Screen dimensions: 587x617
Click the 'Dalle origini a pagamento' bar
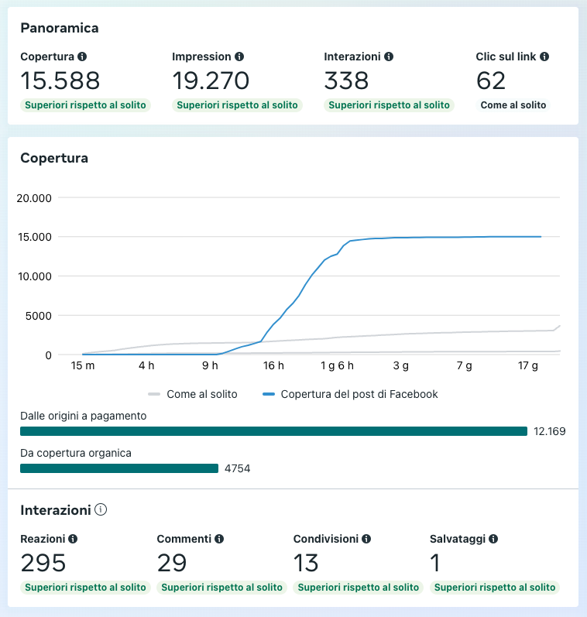(x=273, y=431)
